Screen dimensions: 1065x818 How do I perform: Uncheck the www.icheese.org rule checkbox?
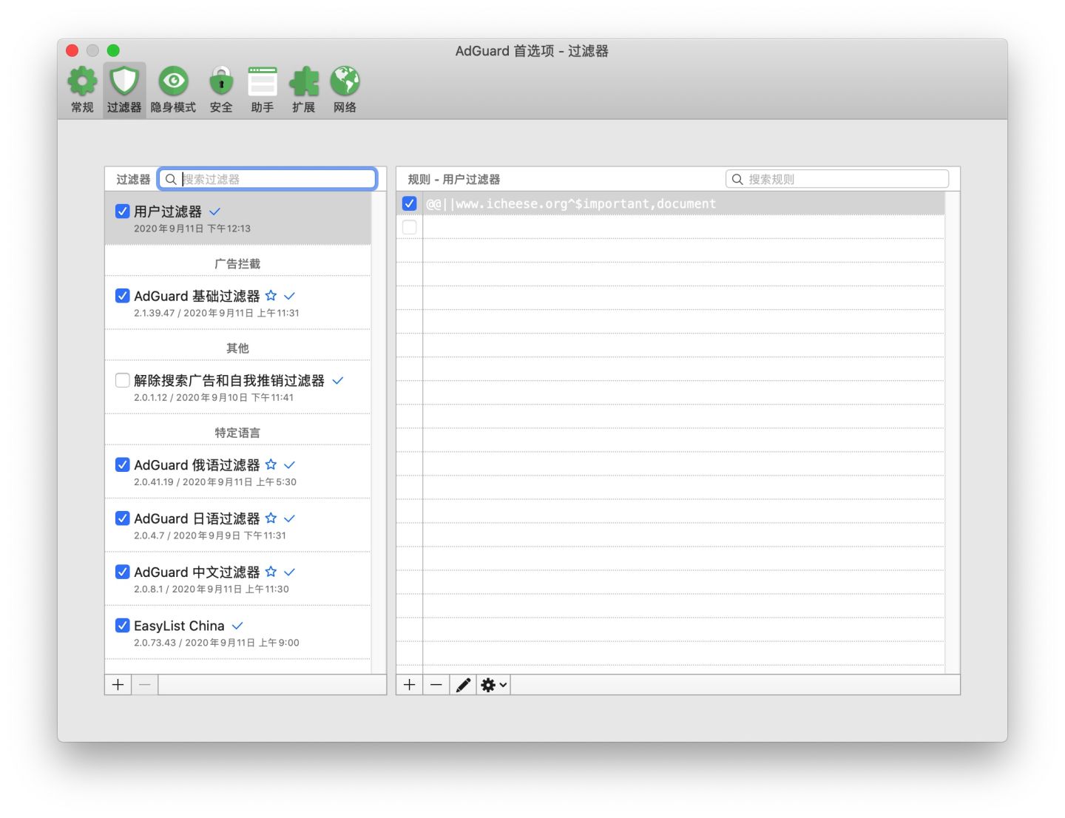pos(410,203)
